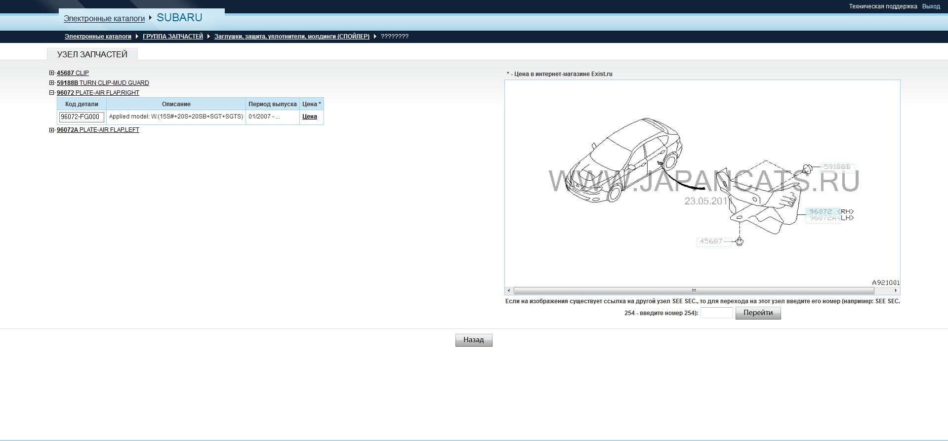
Task: Select the УЗЕЛ ЗАПЧАСТЕЙ tab
Action: tap(92, 54)
